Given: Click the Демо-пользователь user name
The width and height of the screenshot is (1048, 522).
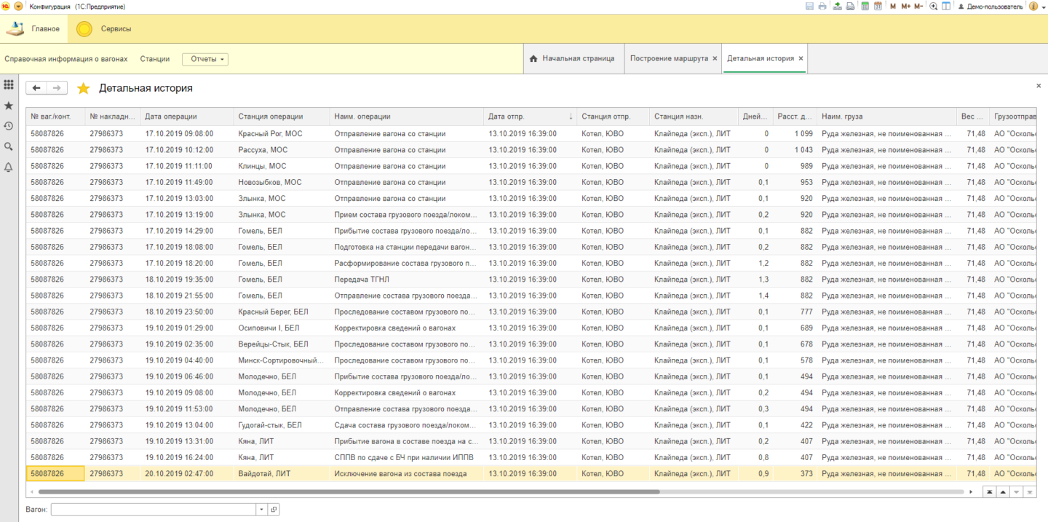Looking at the screenshot, I should pos(994,7).
